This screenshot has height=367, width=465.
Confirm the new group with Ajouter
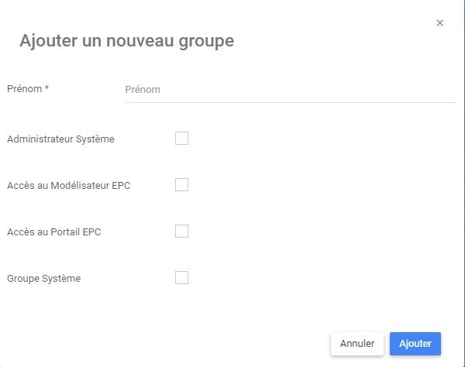(x=415, y=343)
